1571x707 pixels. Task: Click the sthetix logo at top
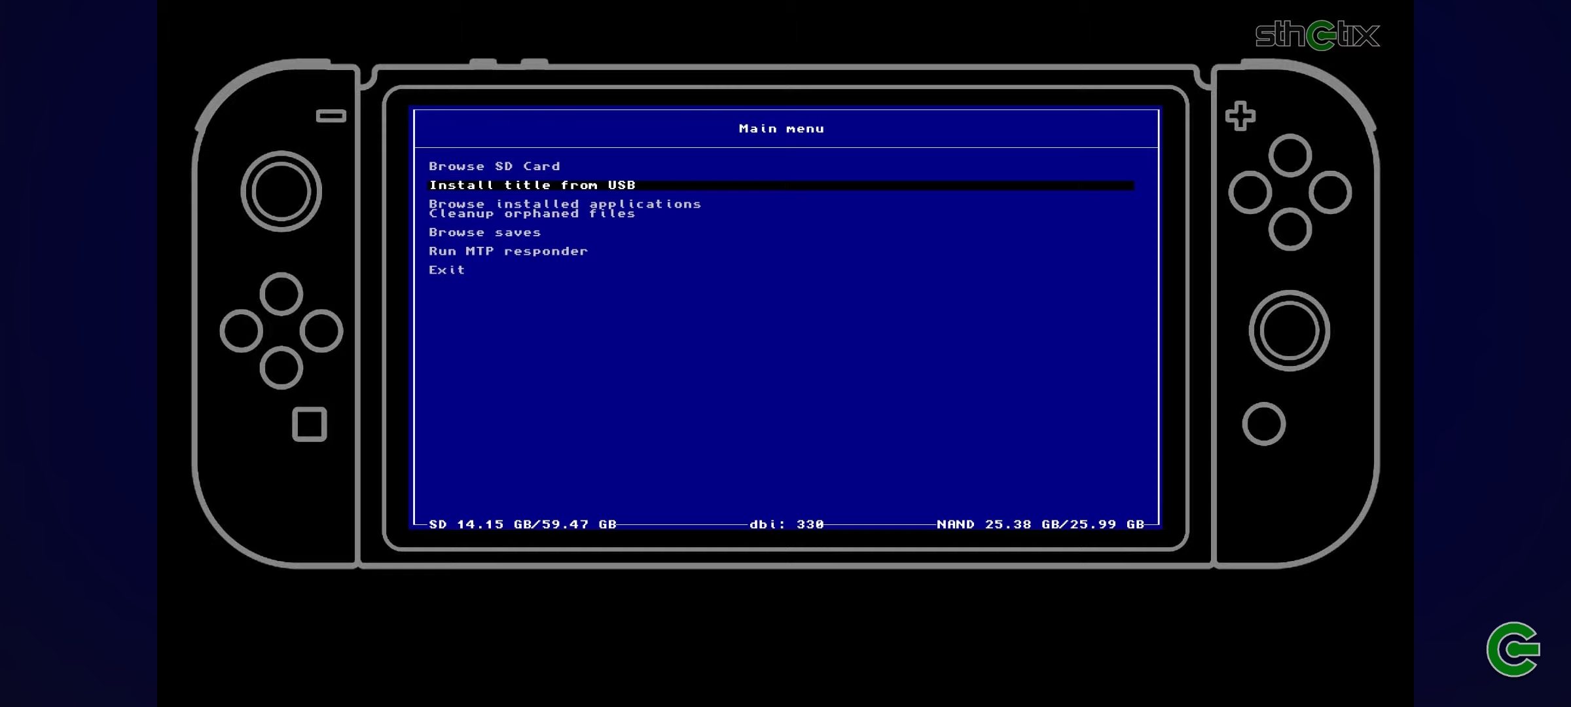[1317, 35]
